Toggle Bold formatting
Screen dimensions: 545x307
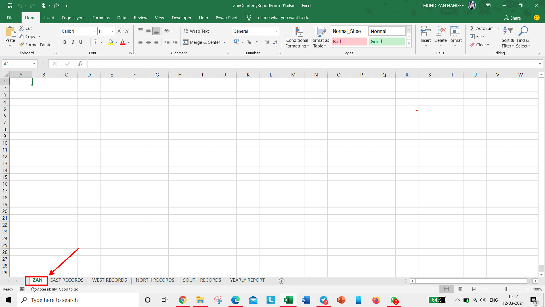point(65,42)
